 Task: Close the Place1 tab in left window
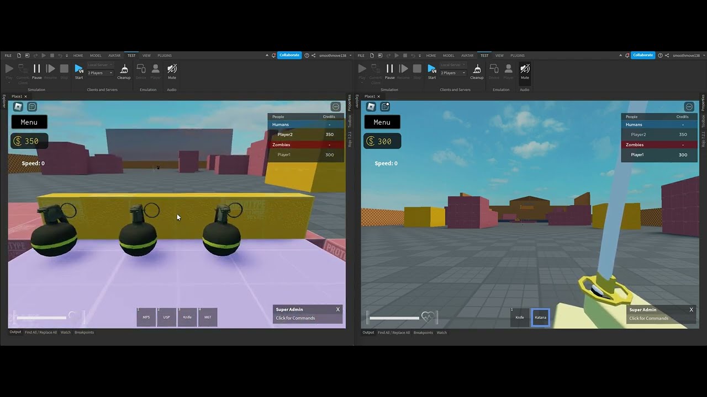[25, 96]
